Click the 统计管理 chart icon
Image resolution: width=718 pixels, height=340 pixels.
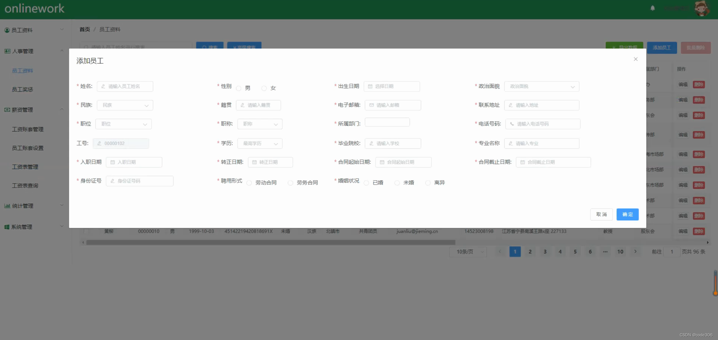tap(7, 206)
